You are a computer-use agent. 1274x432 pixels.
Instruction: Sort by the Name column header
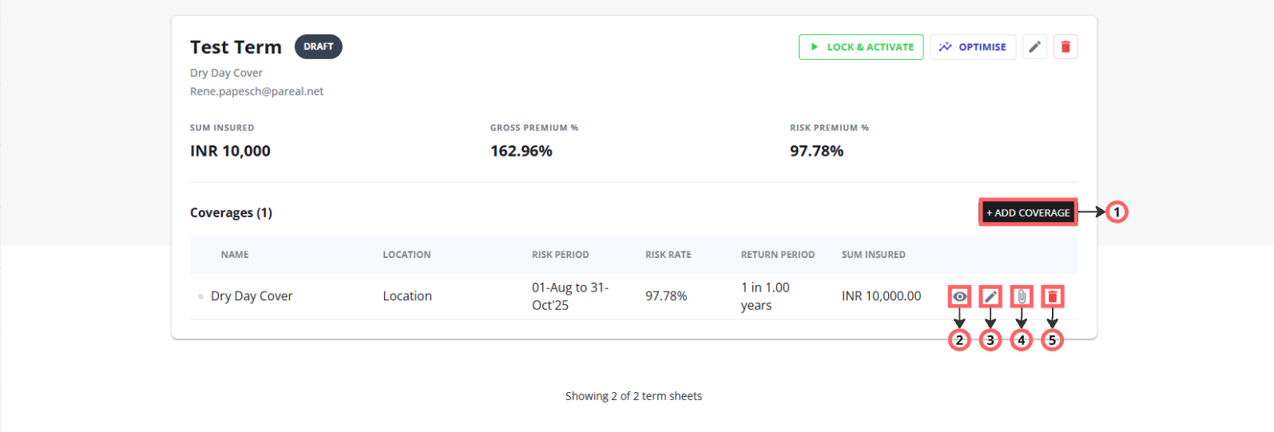(x=235, y=255)
